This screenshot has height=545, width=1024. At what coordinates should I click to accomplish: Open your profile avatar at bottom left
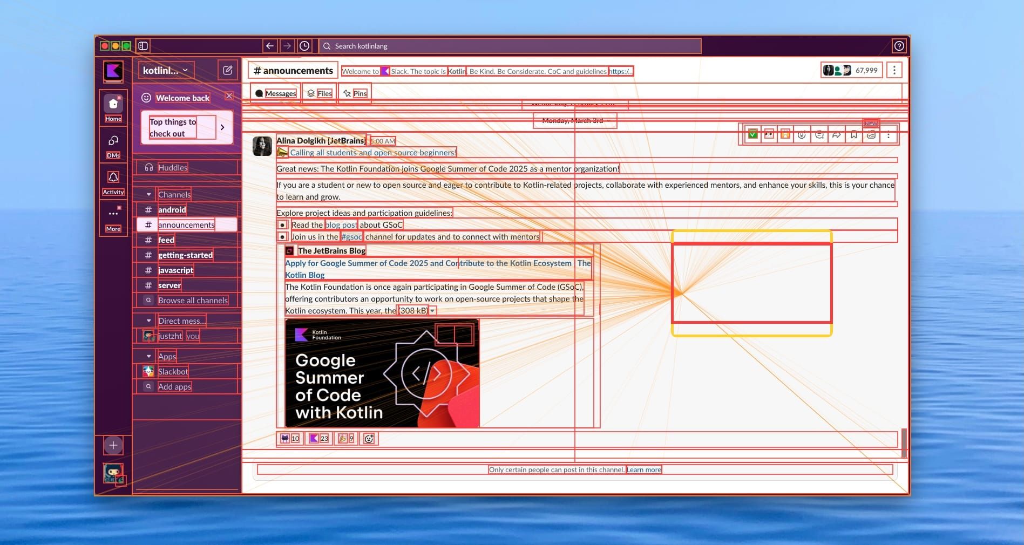click(x=113, y=473)
